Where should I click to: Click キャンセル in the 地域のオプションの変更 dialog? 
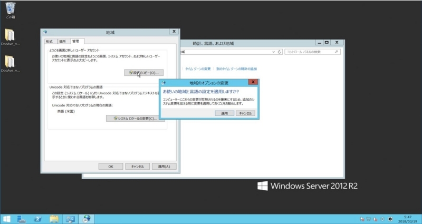click(245, 113)
